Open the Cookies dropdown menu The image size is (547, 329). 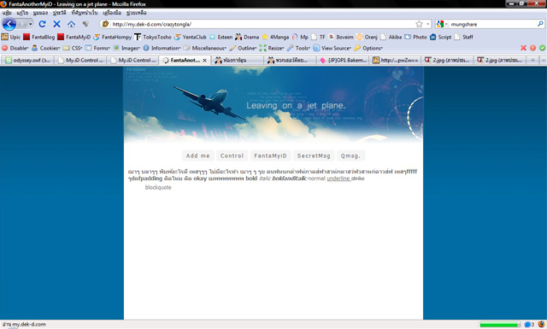(x=45, y=48)
